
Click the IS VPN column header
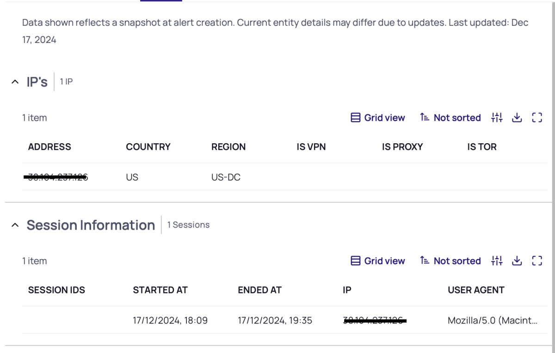[x=311, y=147]
